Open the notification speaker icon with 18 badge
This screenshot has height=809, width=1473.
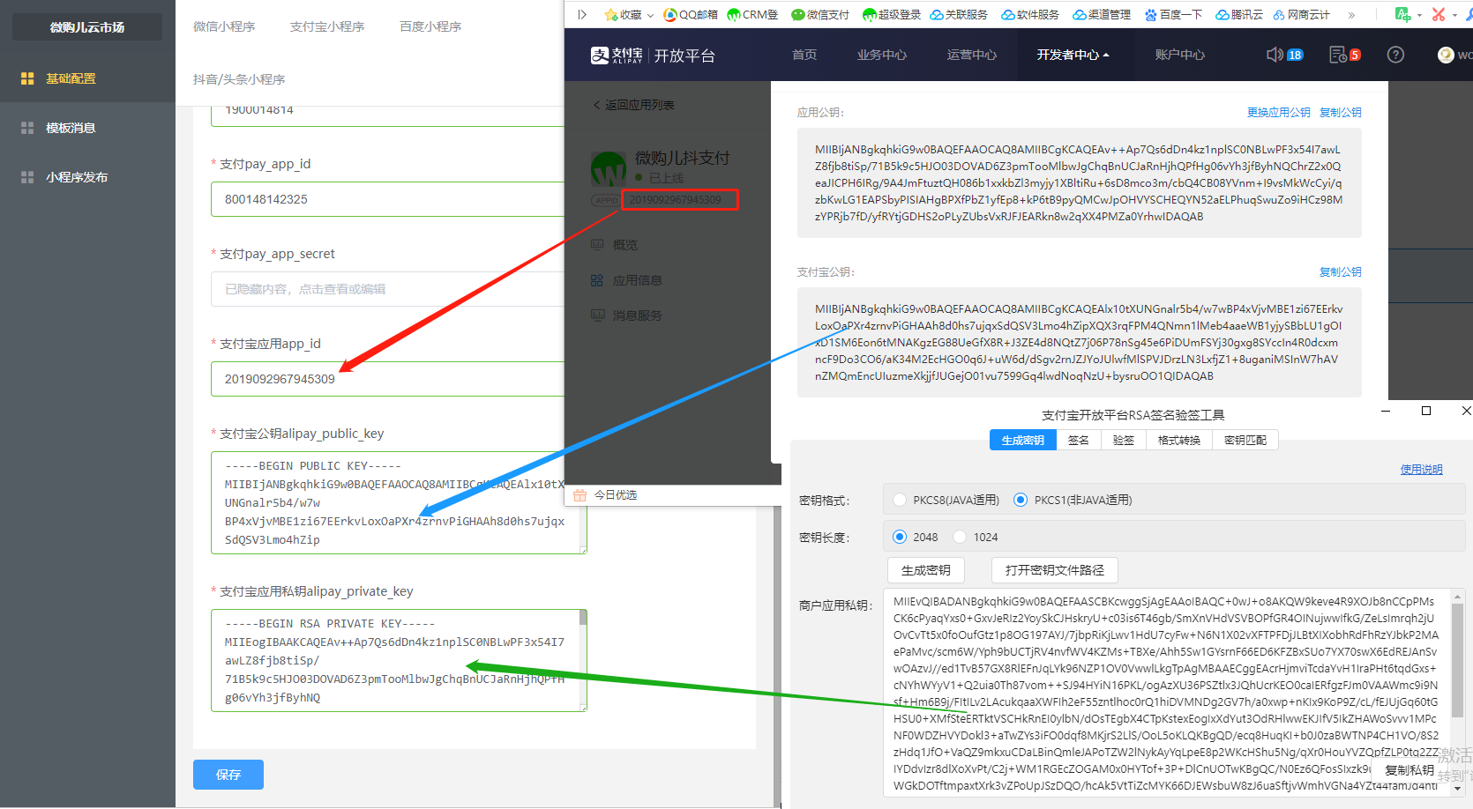[x=1284, y=55]
